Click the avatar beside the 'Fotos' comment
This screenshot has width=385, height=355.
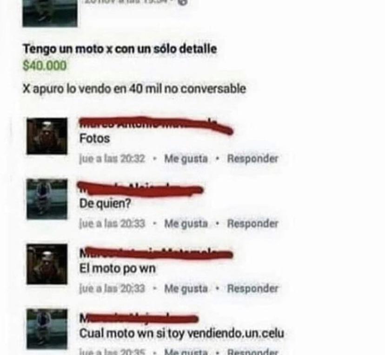point(47,136)
